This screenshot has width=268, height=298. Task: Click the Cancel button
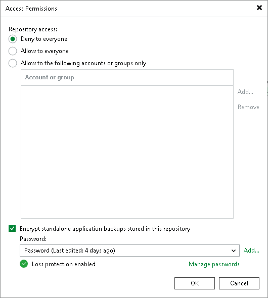pos(239,283)
